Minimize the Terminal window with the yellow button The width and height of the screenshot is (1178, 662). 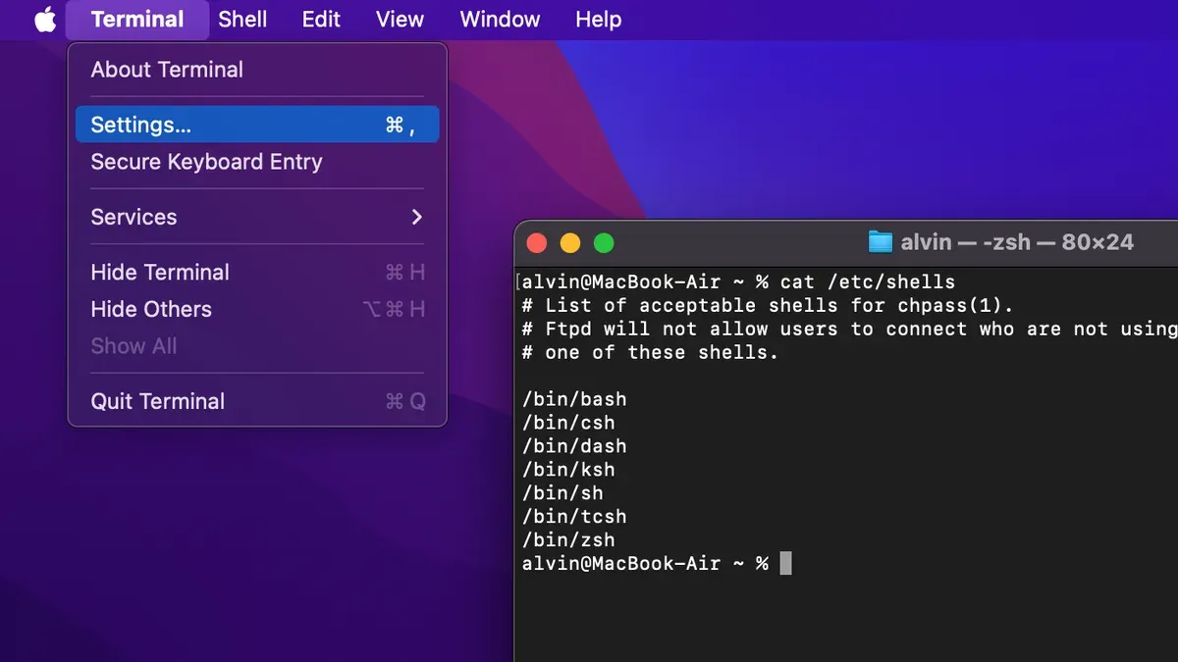(570, 243)
